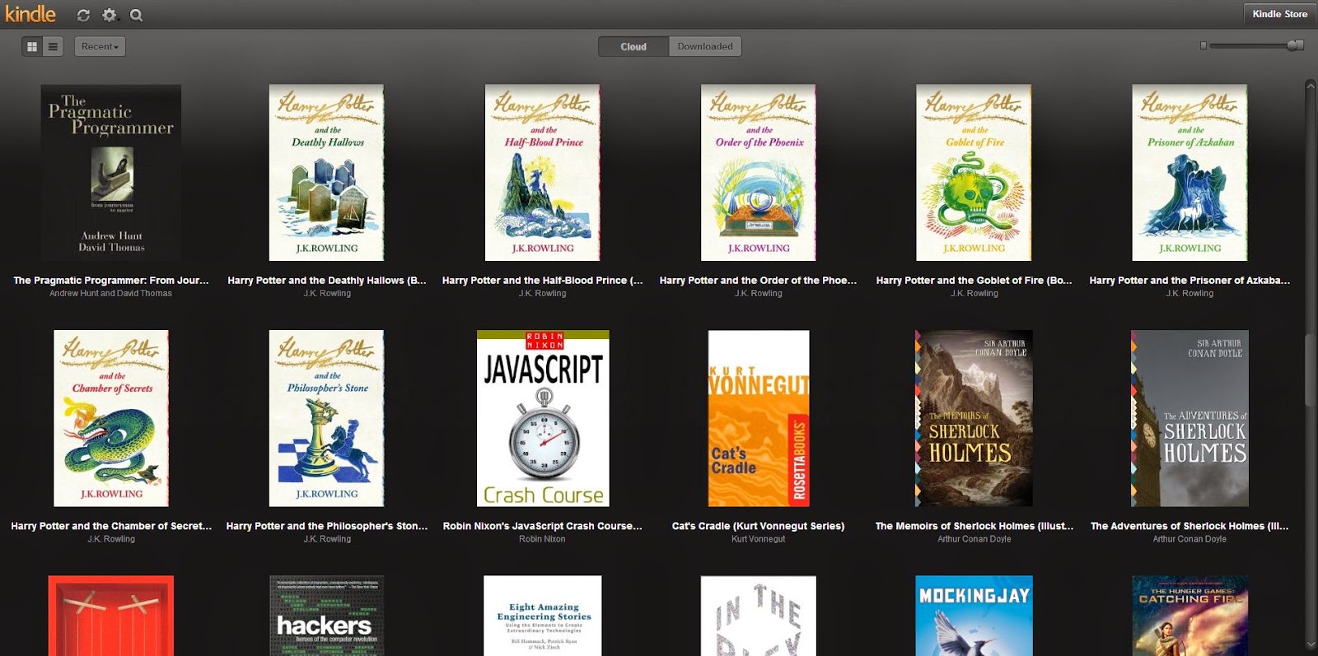The height and width of the screenshot is (656, 1318).
Task: Click author 'Andrew Hunt and David Thomas'
Action: [x=111, y=294]
